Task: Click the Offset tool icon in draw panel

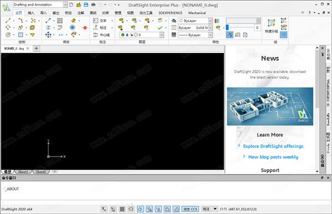Action: coord(32,28)
